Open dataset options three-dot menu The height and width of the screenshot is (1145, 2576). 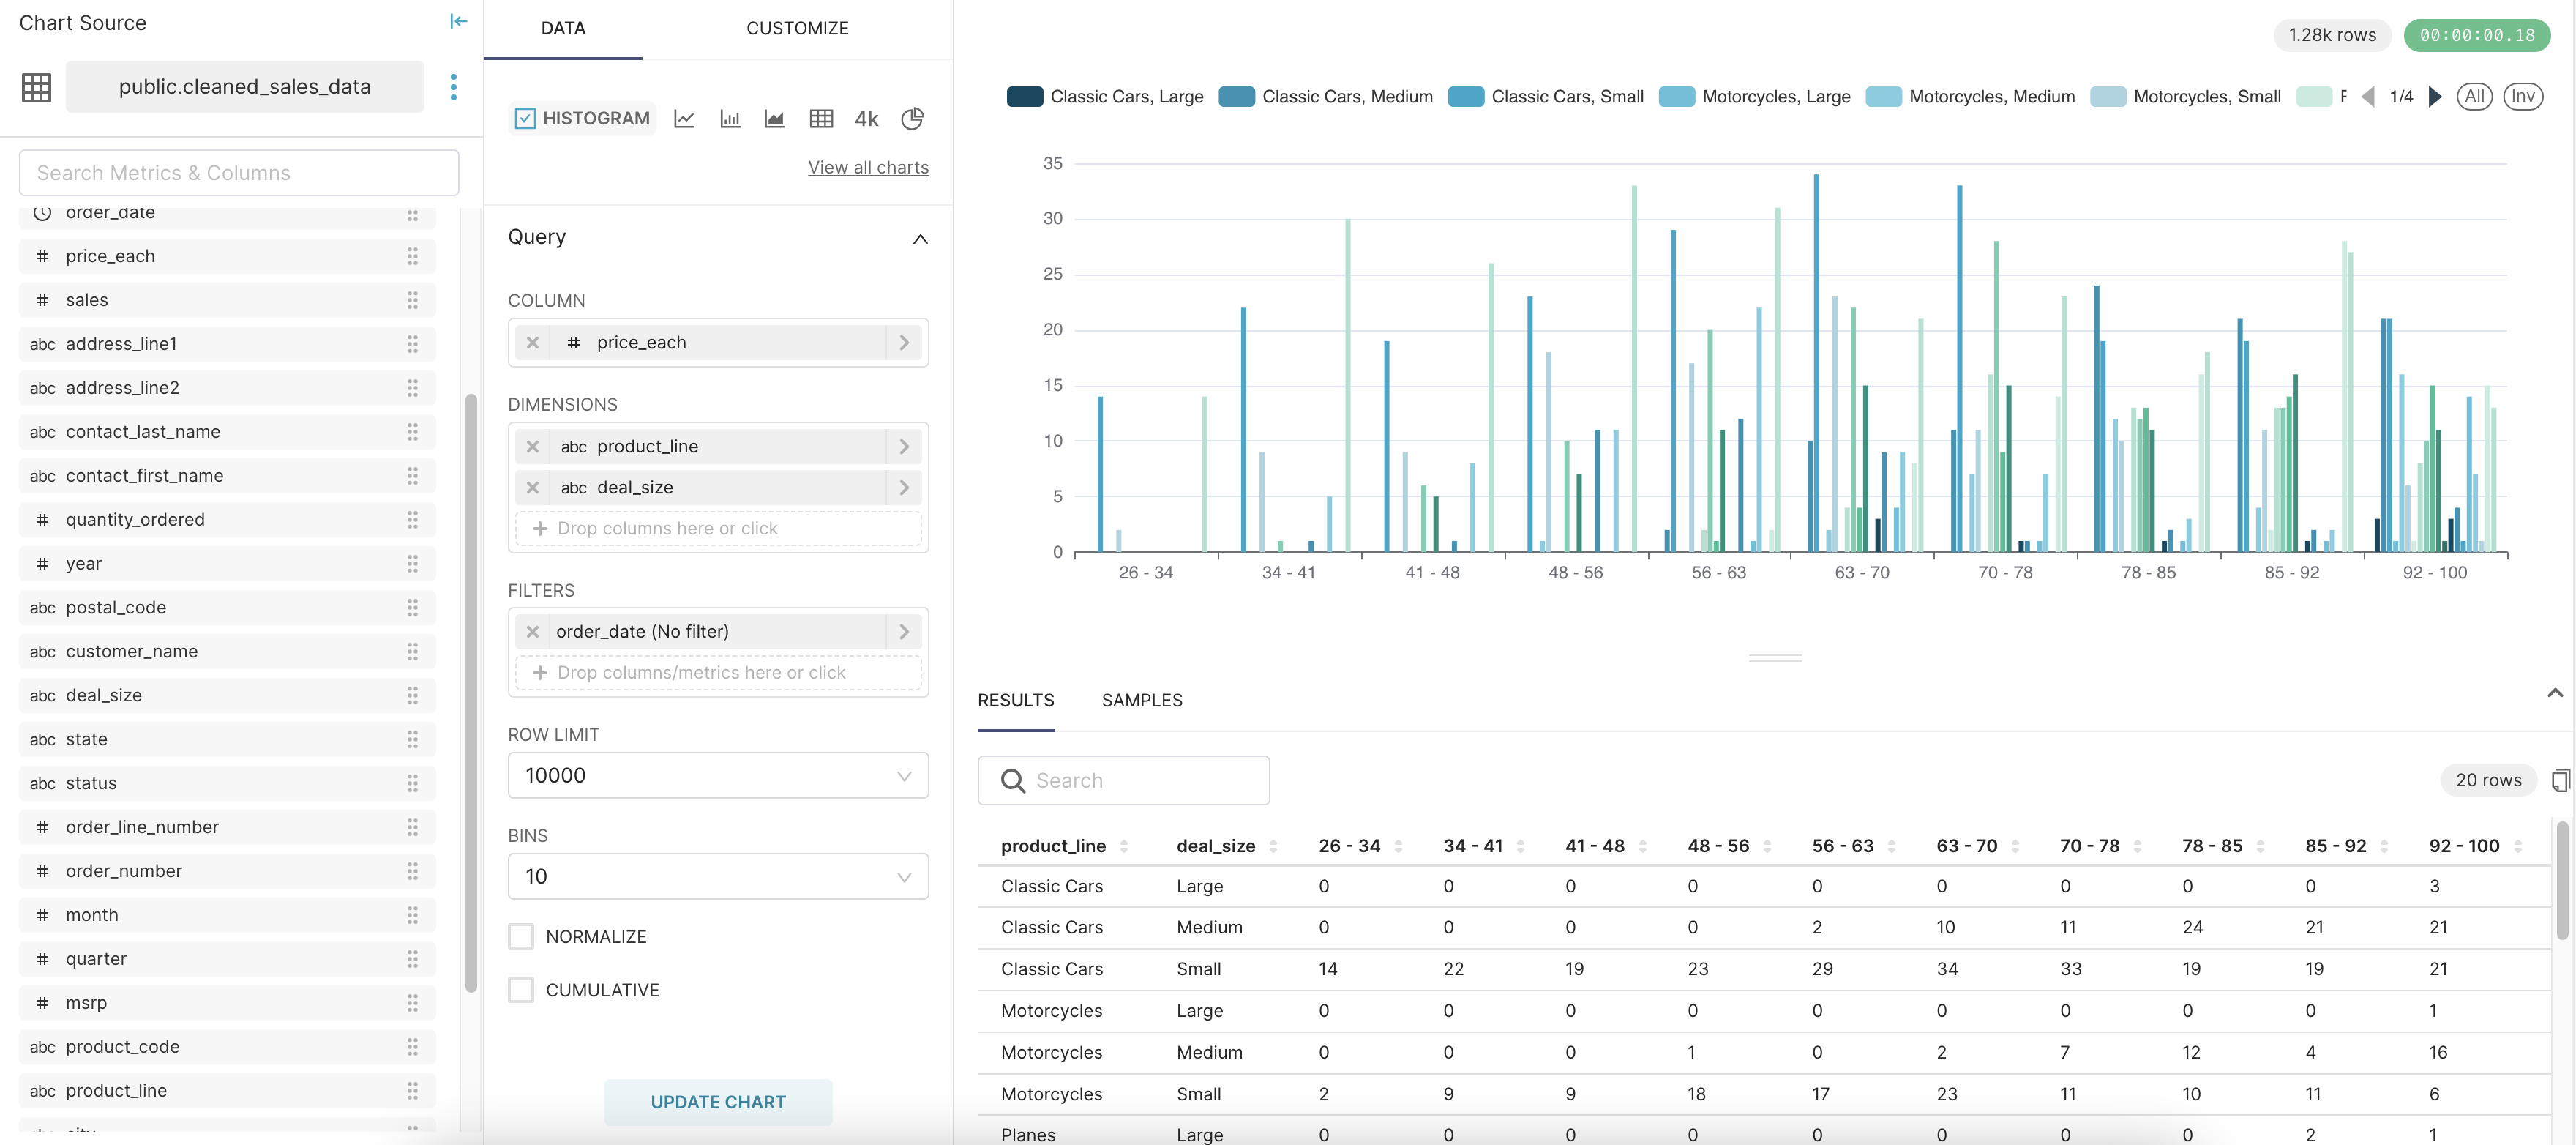[453, 87]
